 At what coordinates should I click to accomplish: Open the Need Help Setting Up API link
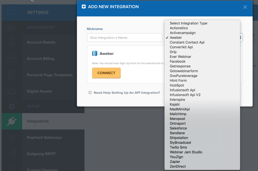[x=127, y=93]
